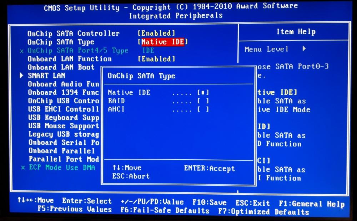Choose the AHCI option bracket
Screen dimensions: 357x221
[x=203, y=109]
